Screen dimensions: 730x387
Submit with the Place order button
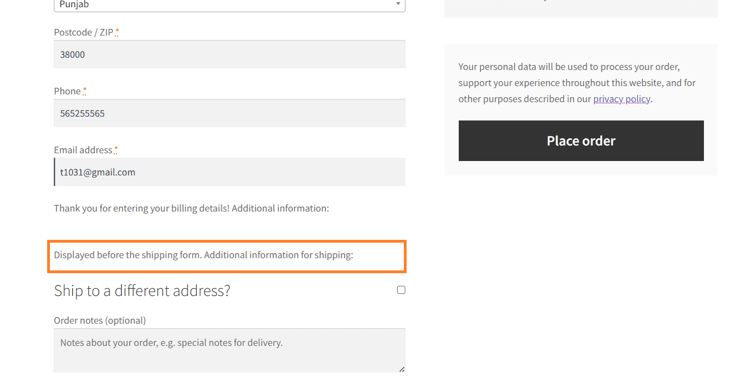coord(581,141)
